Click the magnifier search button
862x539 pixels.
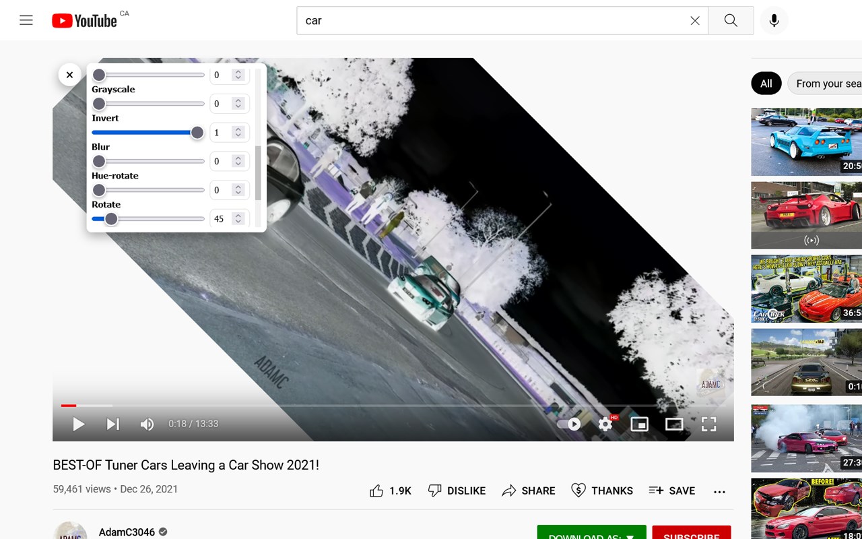click(731, 21)
